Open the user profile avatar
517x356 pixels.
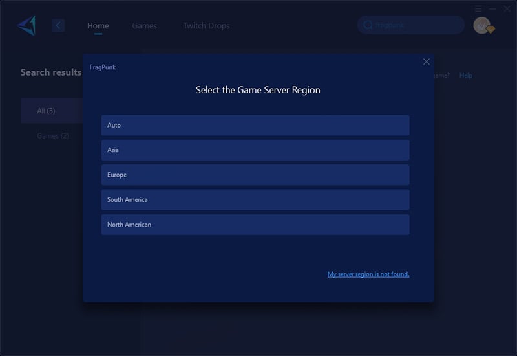[x=482, y=25]
